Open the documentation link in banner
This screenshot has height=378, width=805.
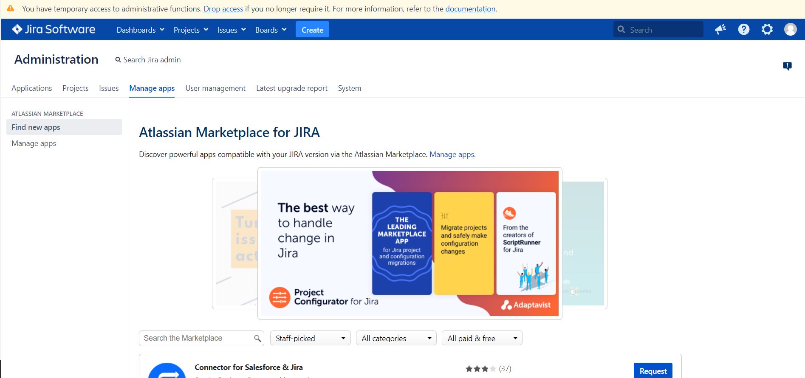pyautogui.click(x=470, y=9)
